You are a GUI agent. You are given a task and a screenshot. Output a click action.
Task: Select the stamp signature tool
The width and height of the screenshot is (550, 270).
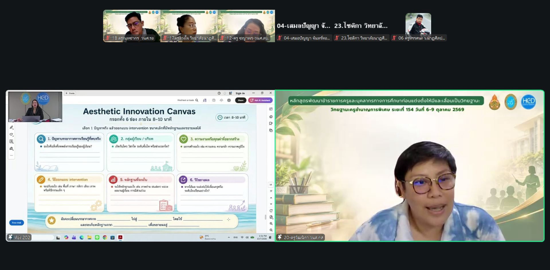click(x=11, y=149)
